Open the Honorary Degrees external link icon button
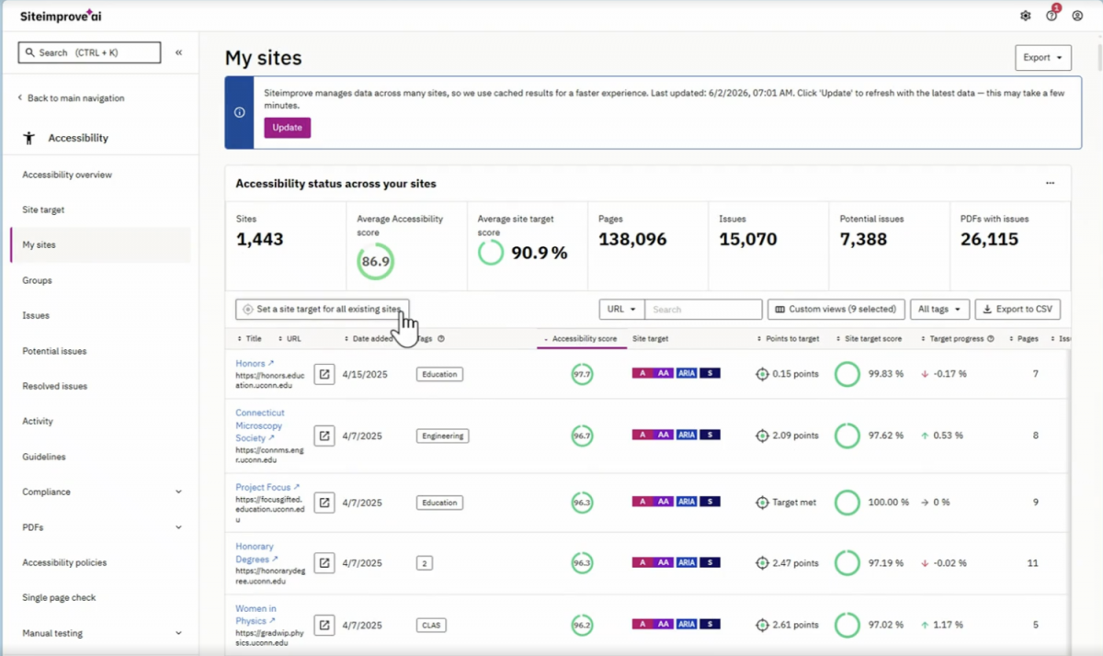 pos(324,562)
